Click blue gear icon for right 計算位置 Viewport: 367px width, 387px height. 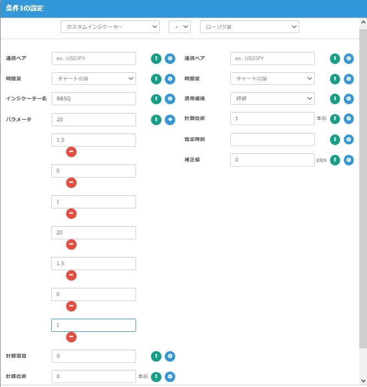[x=349, y=119]
